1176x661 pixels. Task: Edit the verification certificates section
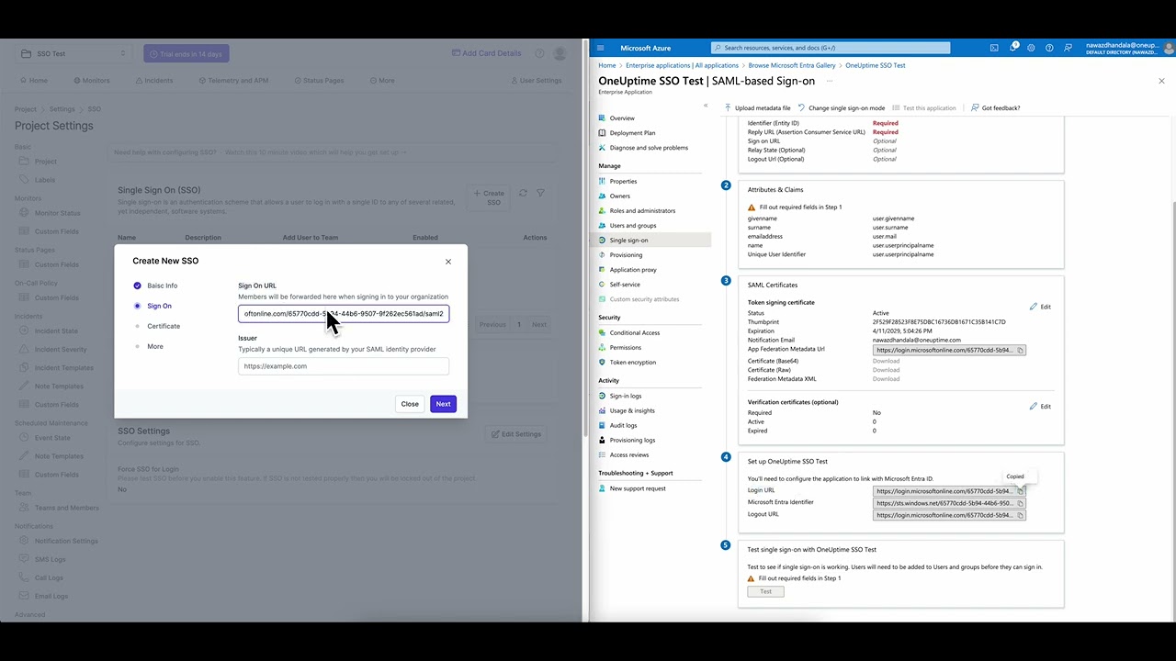[x=1040, y=406]
